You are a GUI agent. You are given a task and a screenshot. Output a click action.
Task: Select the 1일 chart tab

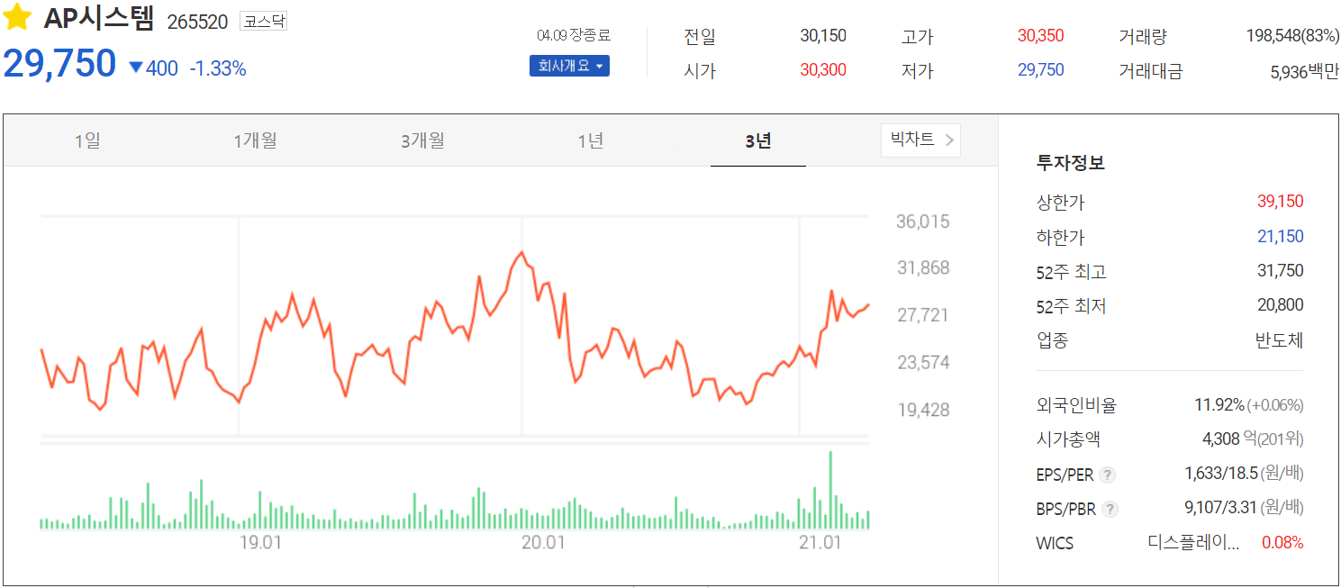click(x=87, y=140)
